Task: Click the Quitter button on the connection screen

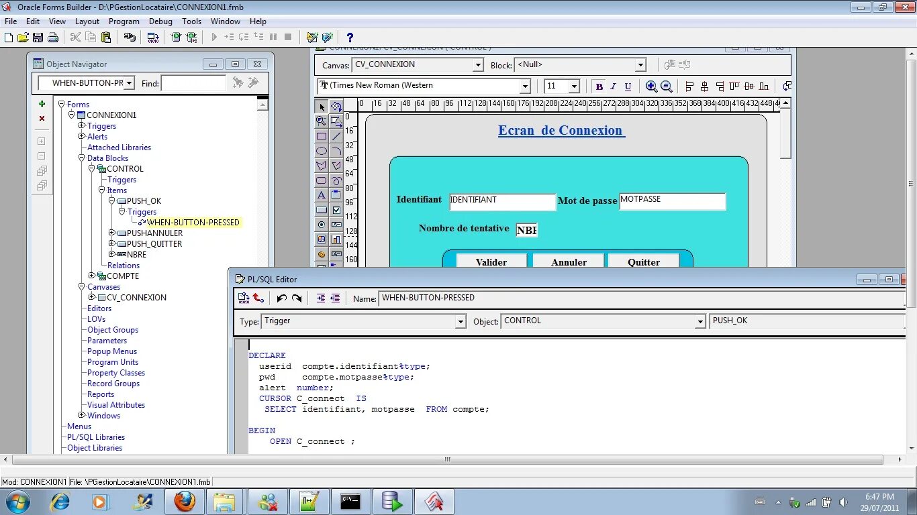Action: 643,262
